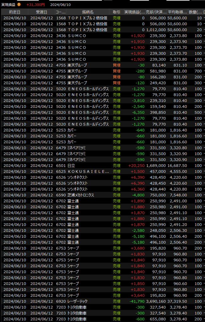Screen dimensions: 205x322
Task: Click the orange info icon beside 実現損益
Action: (19, 5)
